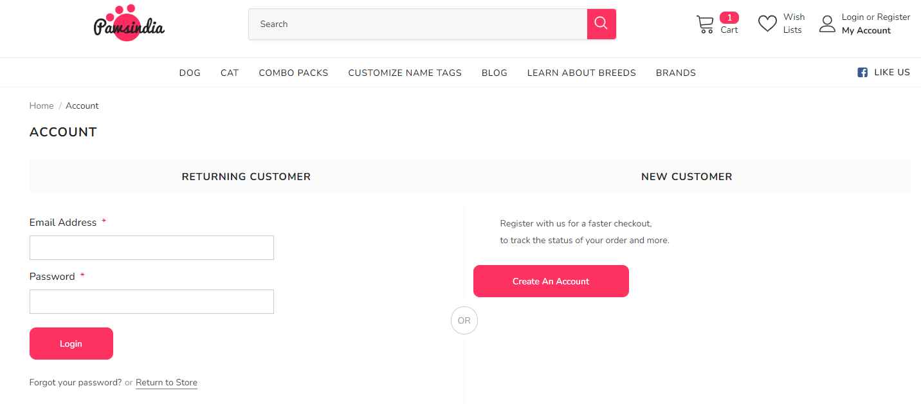Click the Forgot your password link

[x=75, y=382]
